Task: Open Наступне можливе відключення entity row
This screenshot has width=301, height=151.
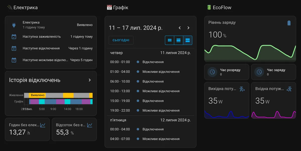Action: click(51, 60)
